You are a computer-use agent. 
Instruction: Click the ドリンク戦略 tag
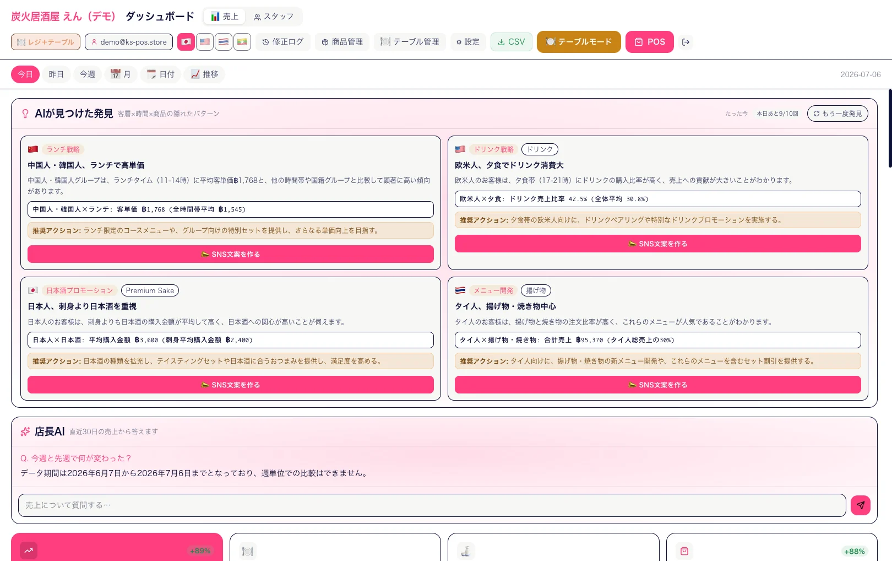(494, 149)
